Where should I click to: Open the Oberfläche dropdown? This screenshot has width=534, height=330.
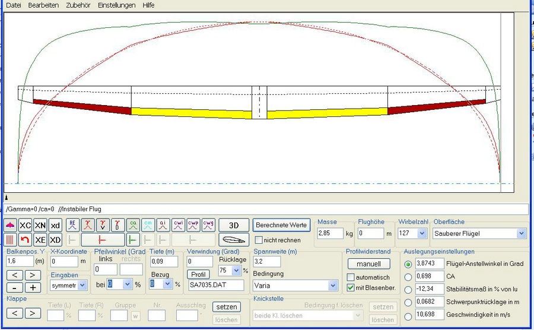pyautogui.click(x=521, y=234)
